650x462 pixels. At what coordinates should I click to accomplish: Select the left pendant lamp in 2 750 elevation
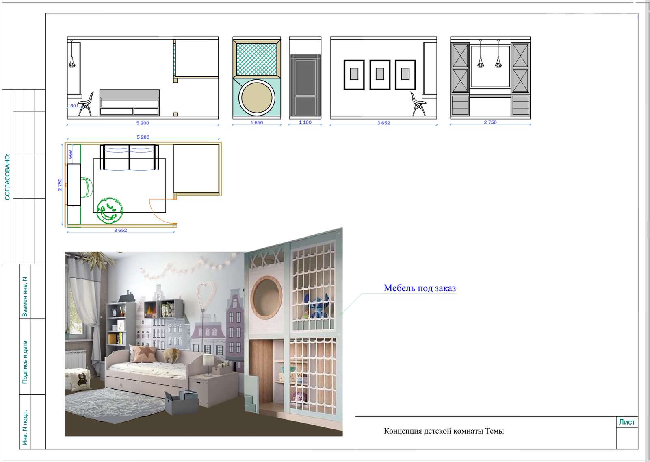(x=481, y=60)
